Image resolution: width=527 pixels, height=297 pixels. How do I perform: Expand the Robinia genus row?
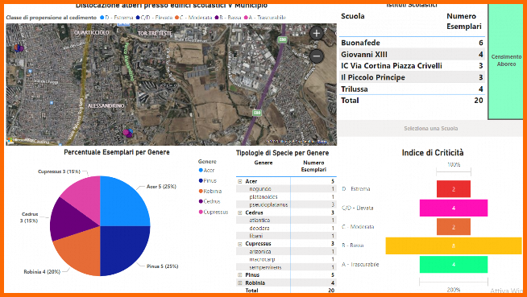point(240,283)
